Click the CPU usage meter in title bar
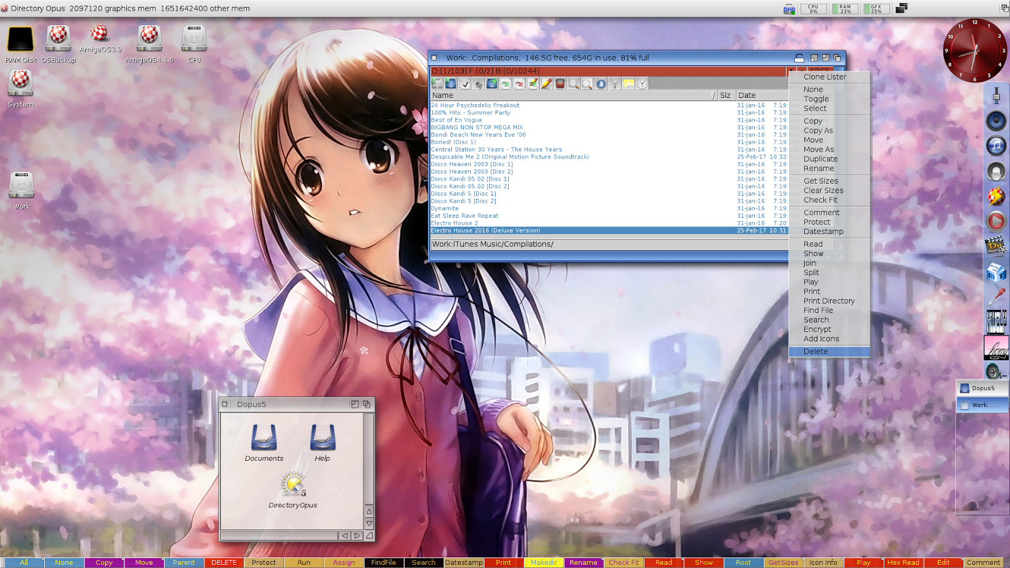This screenshot has height=568, width=1010. coord(813,9)
